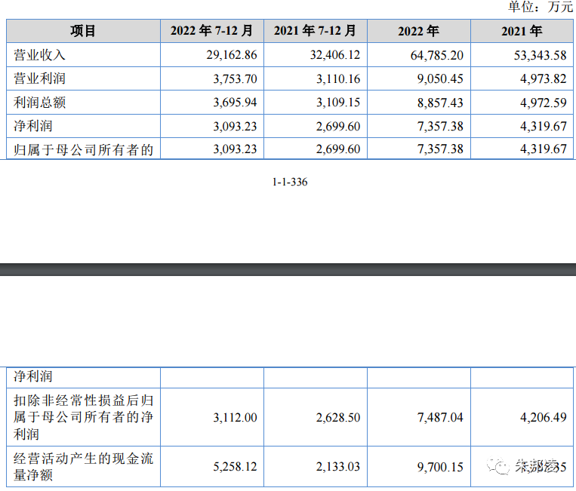Select the 2022年7-12月 column header
This screenshot has height=491, width=576.
[x=211, y=31]
